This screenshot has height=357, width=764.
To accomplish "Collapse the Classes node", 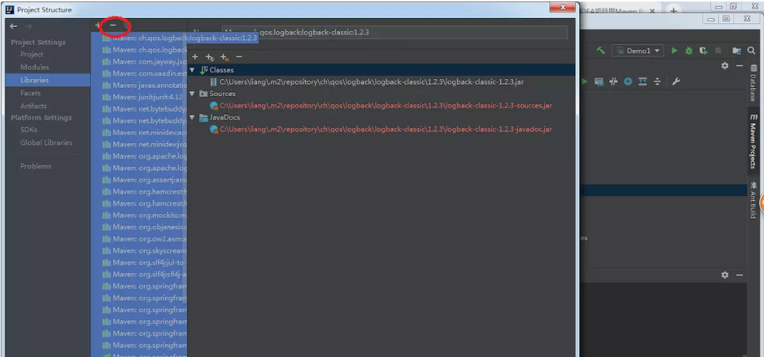I will click(x=193, y=70).
